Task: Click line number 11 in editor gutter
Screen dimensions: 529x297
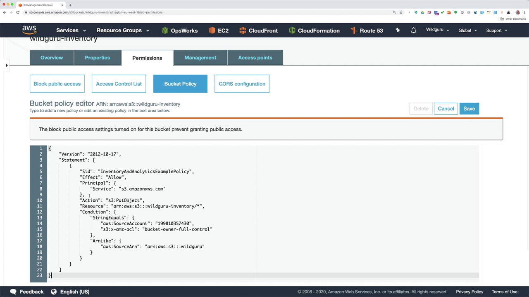Action: pyautogui.click(x=39, y=206)
